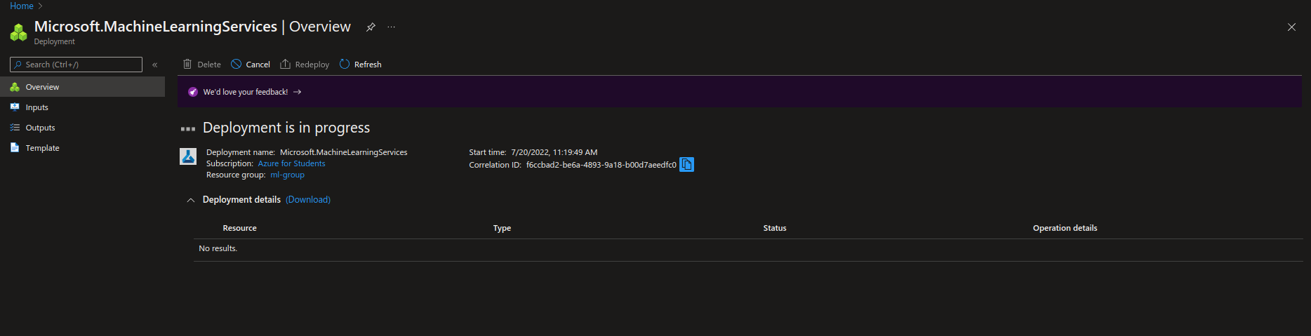Click the Redeploy upload icon
Viewport: 1311px width, 336px height.
[285, 64]
